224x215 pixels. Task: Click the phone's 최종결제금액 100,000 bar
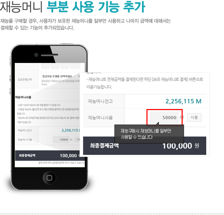coord(48,155)
